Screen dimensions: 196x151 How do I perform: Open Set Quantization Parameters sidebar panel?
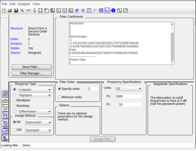[5, 109]
